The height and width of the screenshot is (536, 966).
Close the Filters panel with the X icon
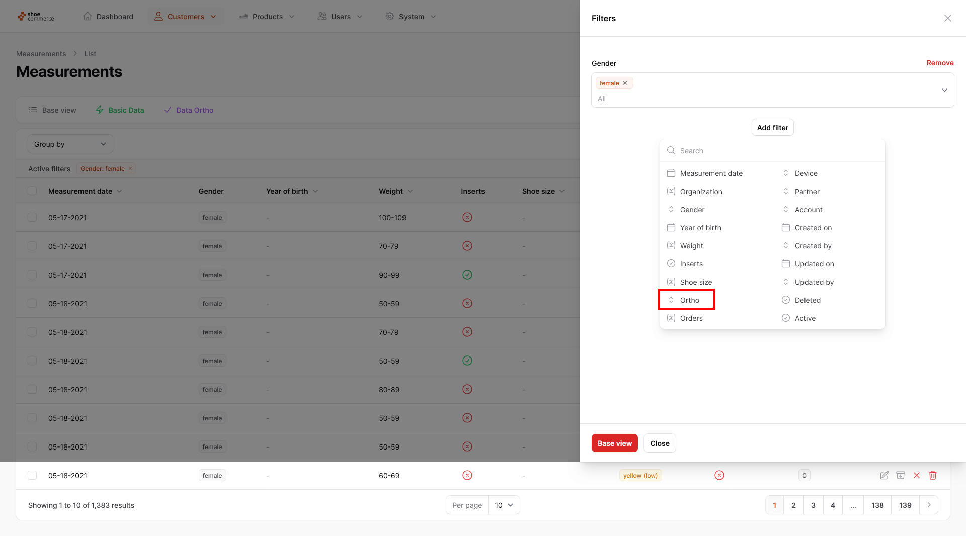click(x=948, y=18)
